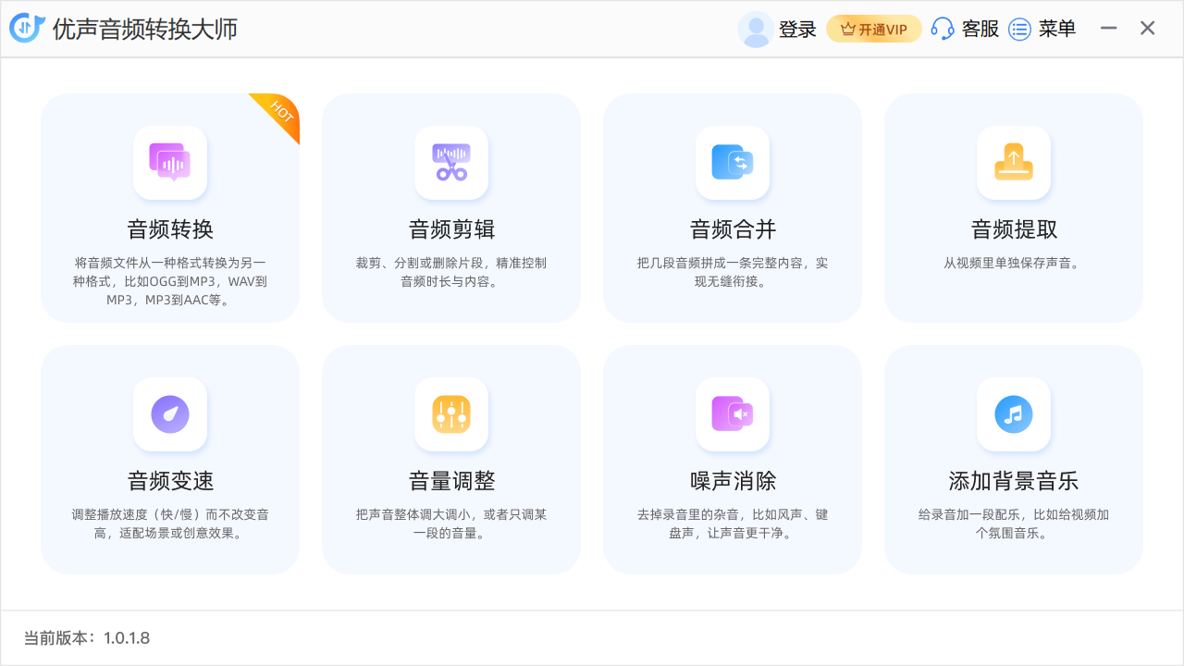Select the 音频合并 title text
This screenshot has width=1184, height=666.
coord(733,229)
